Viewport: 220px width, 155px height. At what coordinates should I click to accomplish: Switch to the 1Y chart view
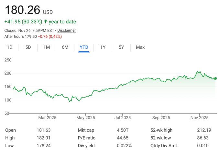[x=103, y=47]
